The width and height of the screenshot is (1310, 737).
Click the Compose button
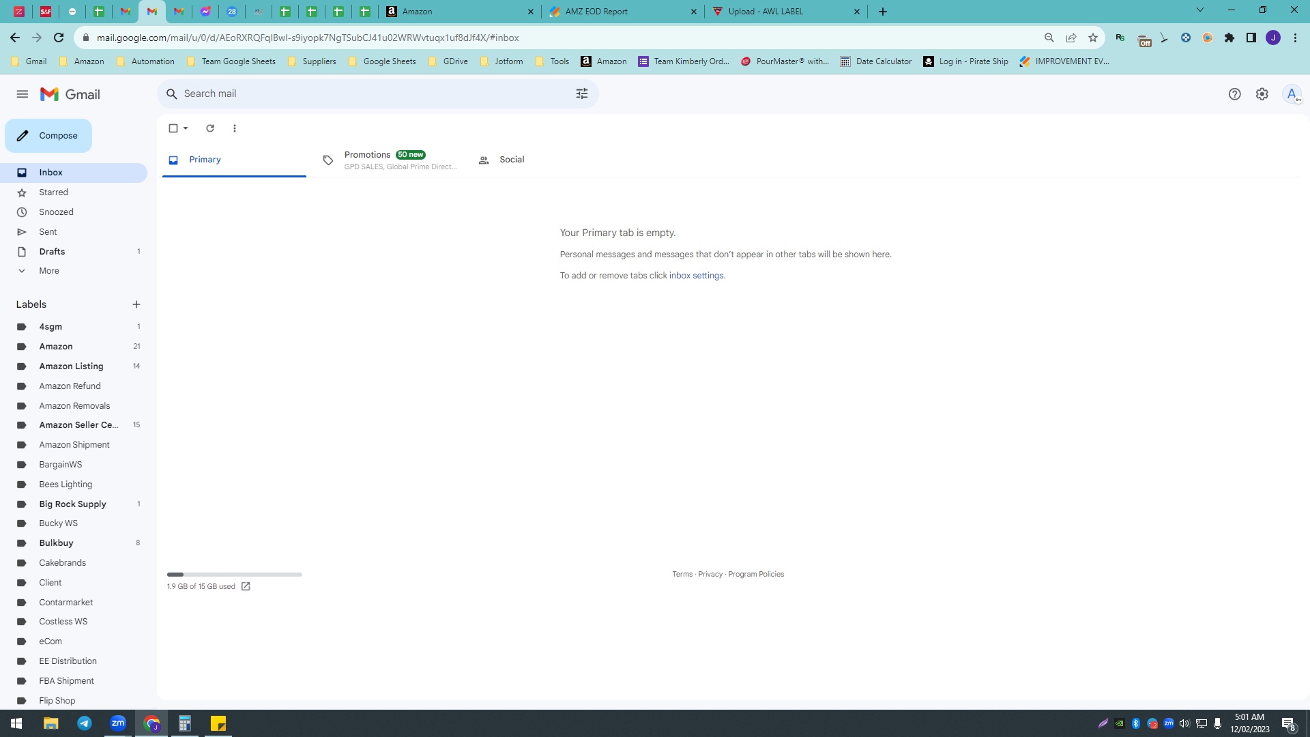48,136
